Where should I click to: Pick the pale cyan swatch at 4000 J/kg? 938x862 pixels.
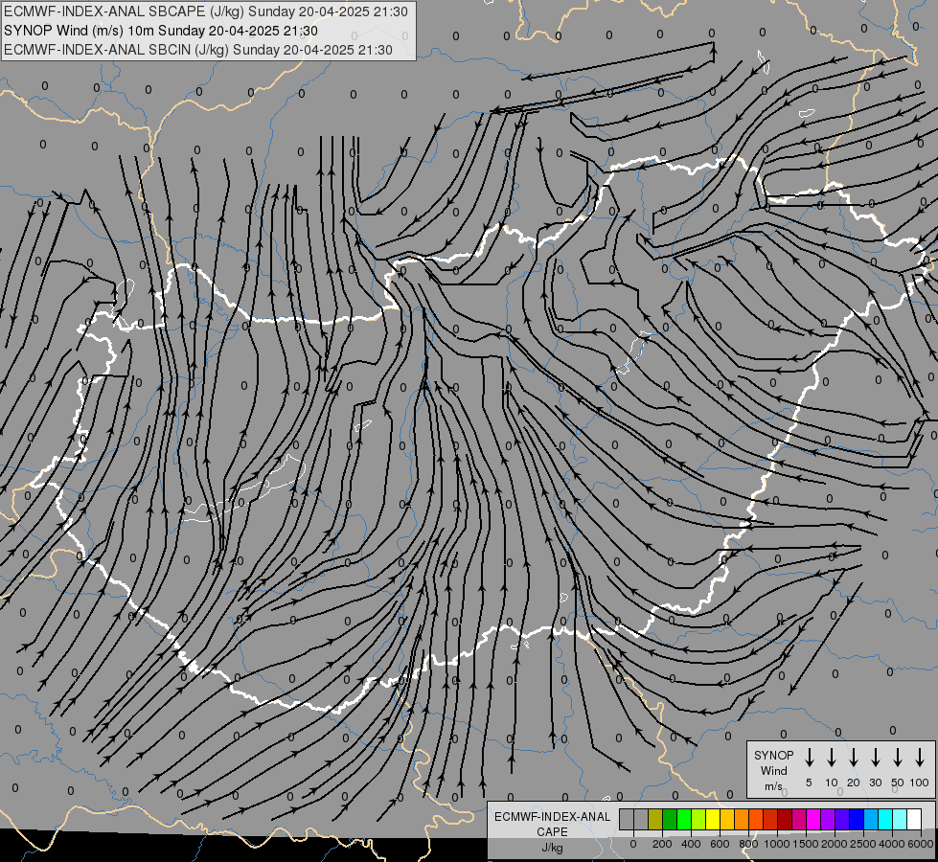[901, 819]
